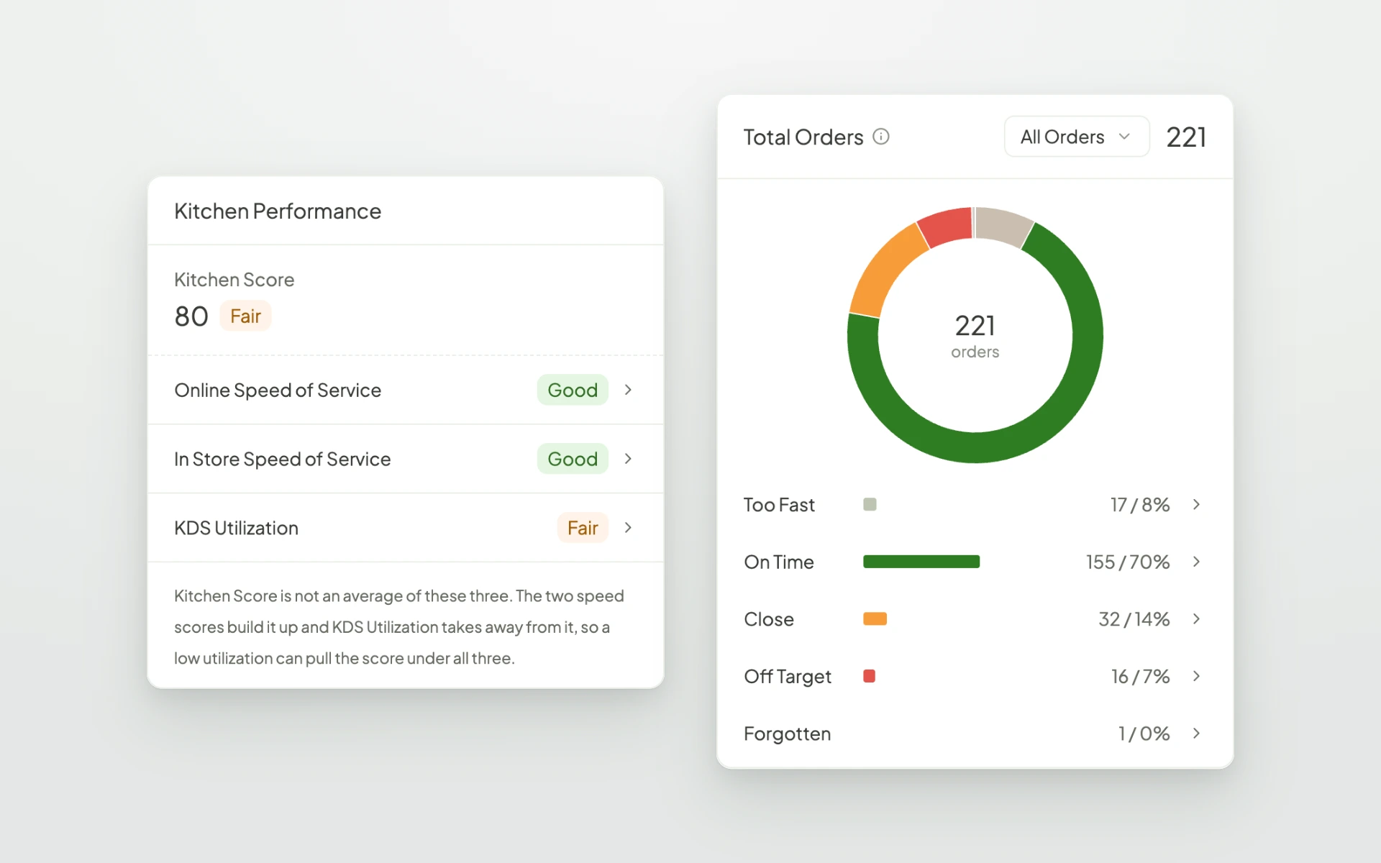
Task: Open the Forgotten row chevron
Action: (1196, 734)
